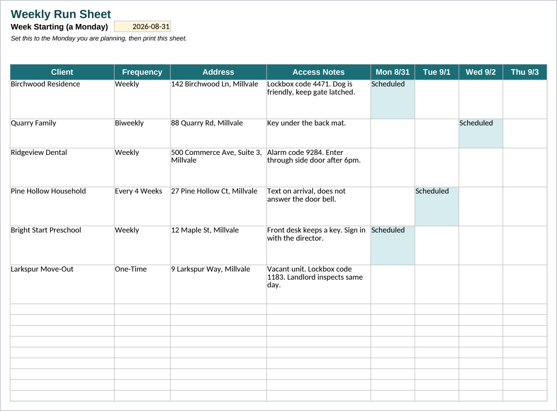557x411 pixels.
Task: Select the 'Weekly Run Sheet' title
Action: pos(61,14)
